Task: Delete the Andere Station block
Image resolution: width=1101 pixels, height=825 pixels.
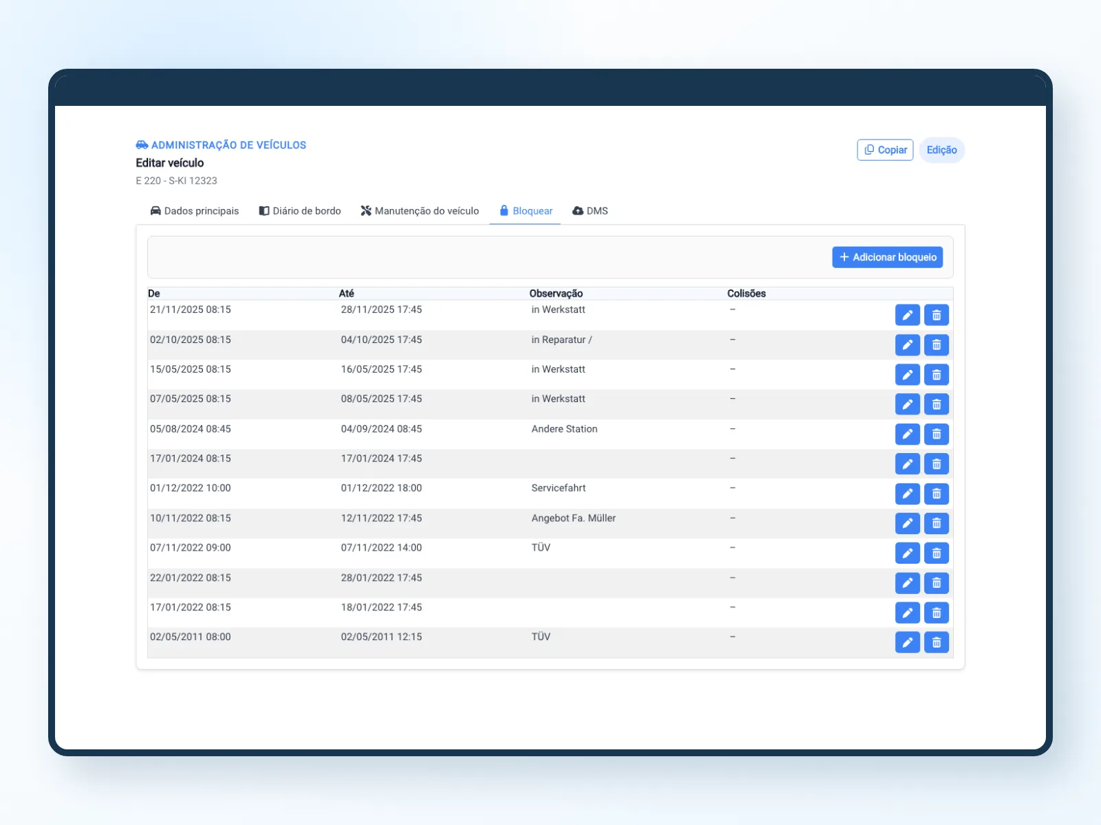Action: pos(937,434)
